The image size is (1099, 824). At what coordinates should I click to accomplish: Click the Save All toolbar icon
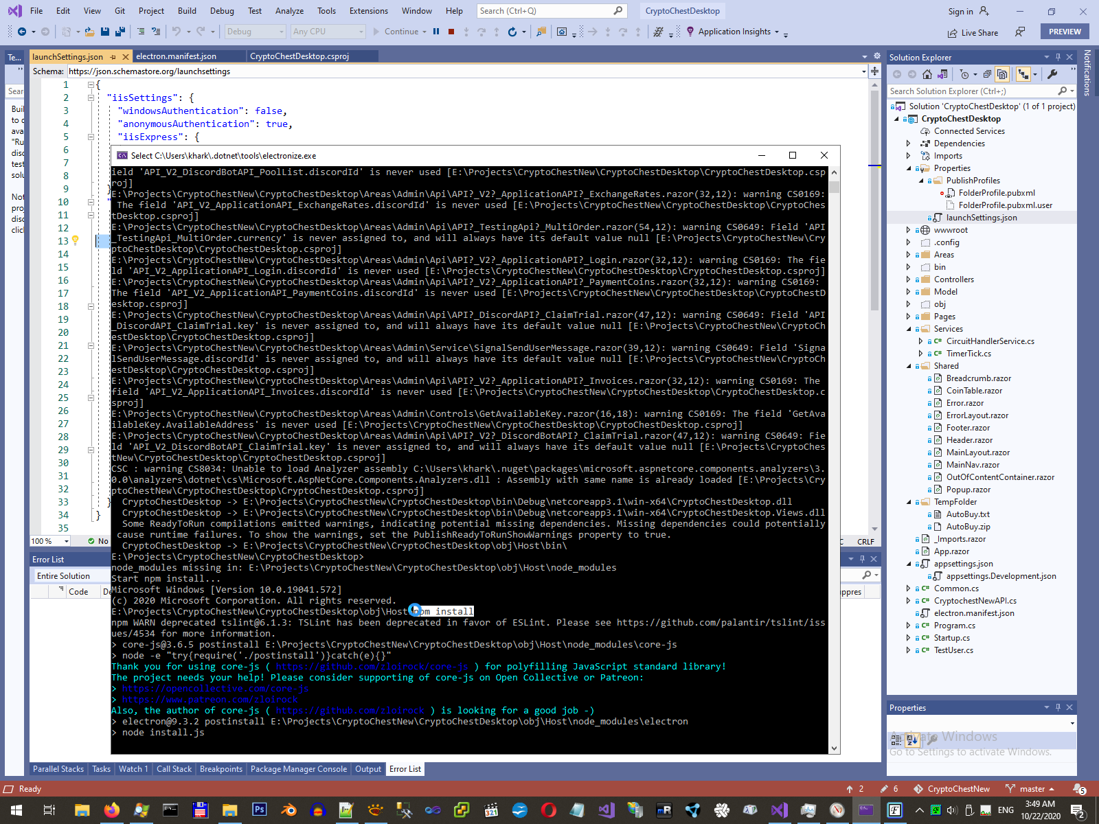click(120, 32)
